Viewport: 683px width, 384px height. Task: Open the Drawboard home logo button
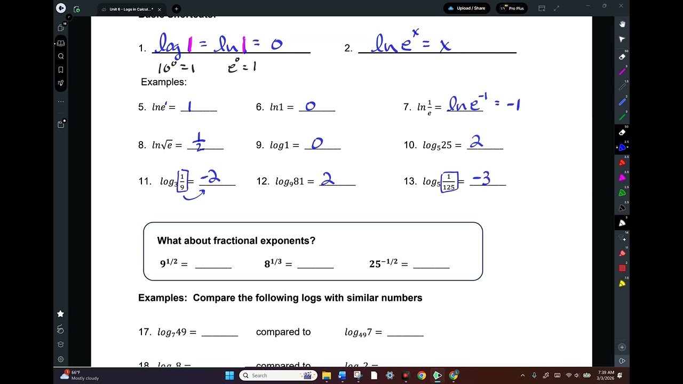click(x=61, y=9)
